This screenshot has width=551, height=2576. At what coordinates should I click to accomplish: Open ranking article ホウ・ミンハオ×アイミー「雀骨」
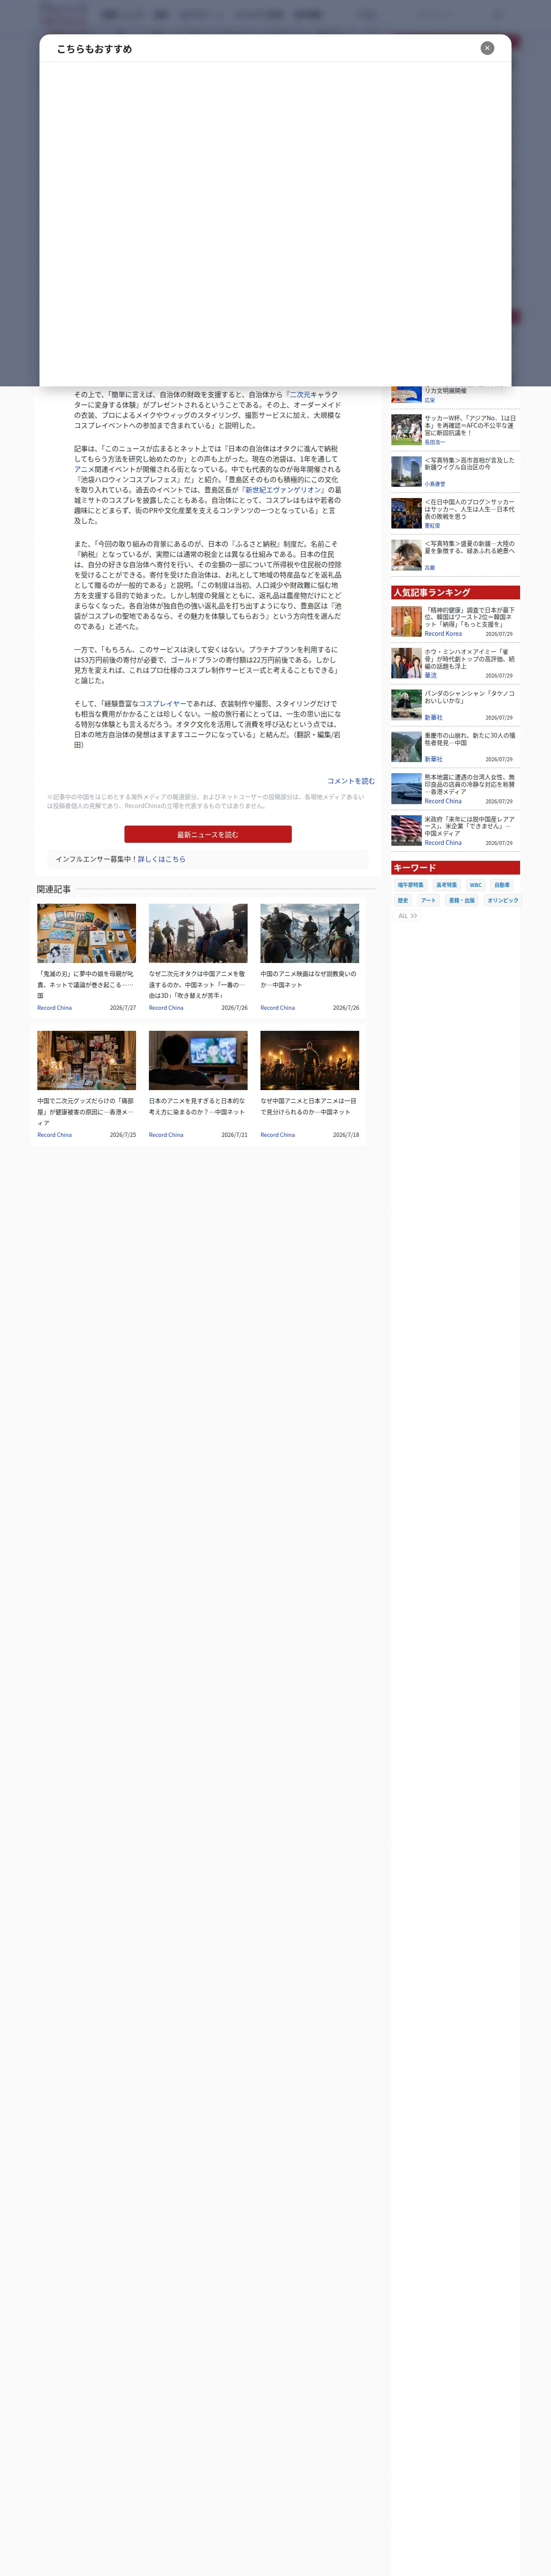pyautogui.click(x=470, y=659)
